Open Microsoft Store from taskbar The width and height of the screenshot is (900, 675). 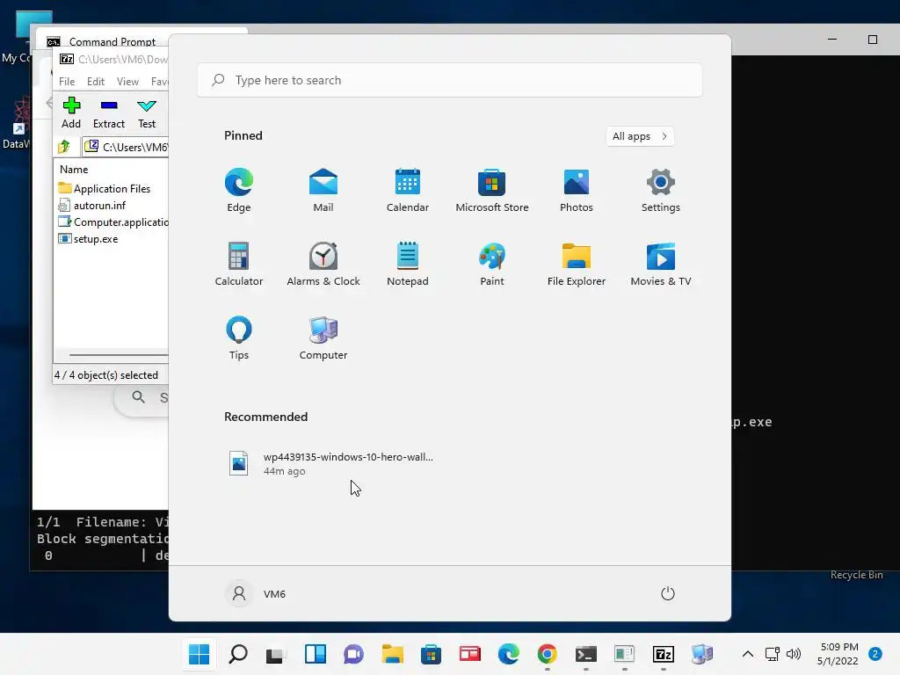click(431, 654)
